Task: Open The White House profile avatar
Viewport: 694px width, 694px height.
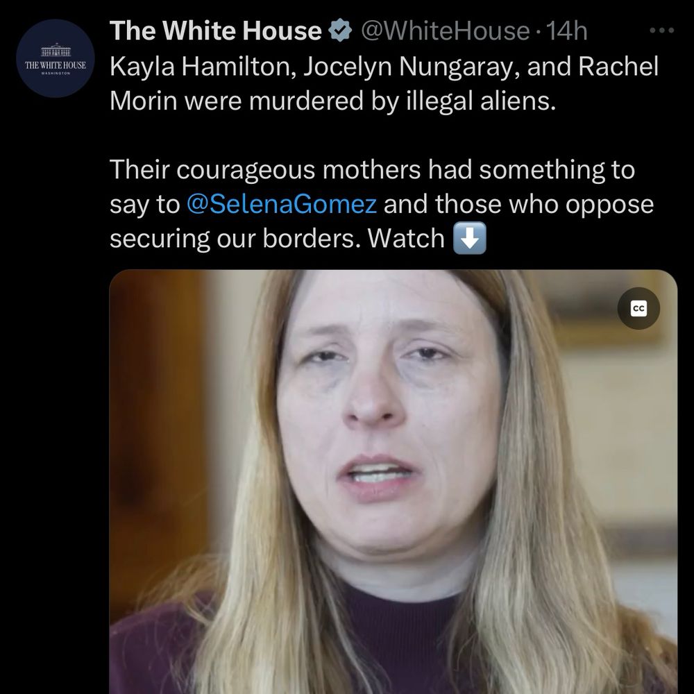Action: [x=56, y=58]
